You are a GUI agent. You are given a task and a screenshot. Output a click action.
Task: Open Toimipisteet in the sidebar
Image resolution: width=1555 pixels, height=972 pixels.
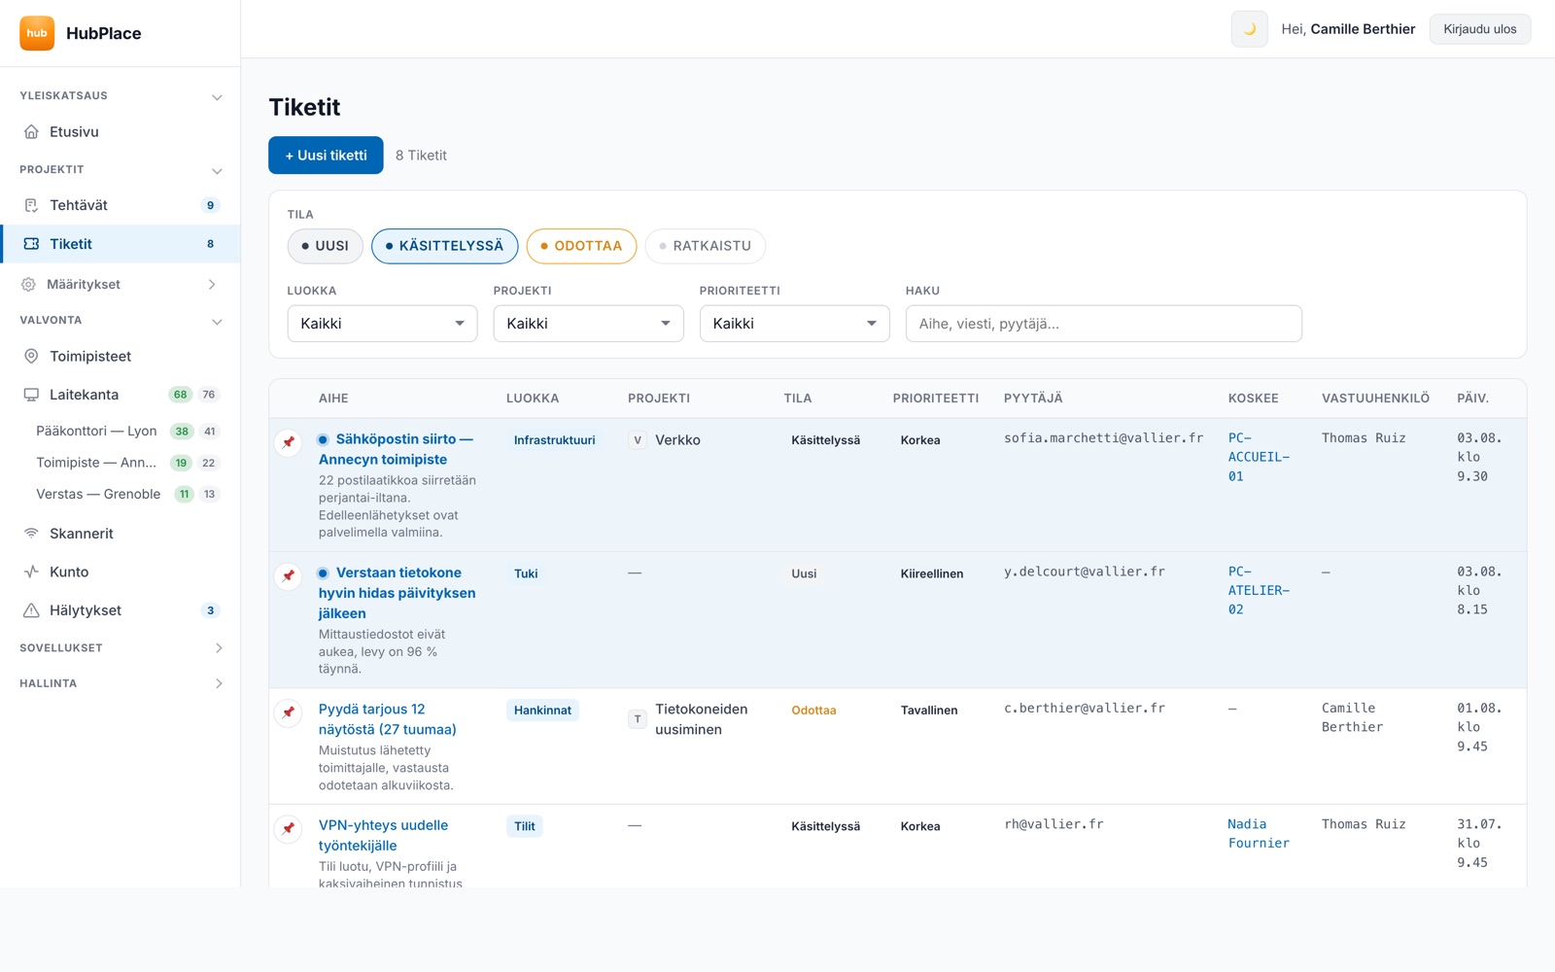pyautogui.click(x=121, y=357)
